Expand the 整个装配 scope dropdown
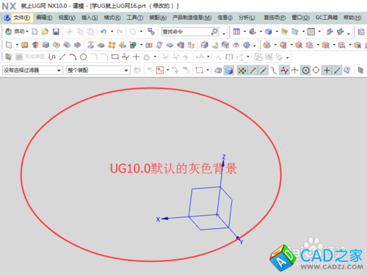Screen dimensions: 367x276 point(126,70)
